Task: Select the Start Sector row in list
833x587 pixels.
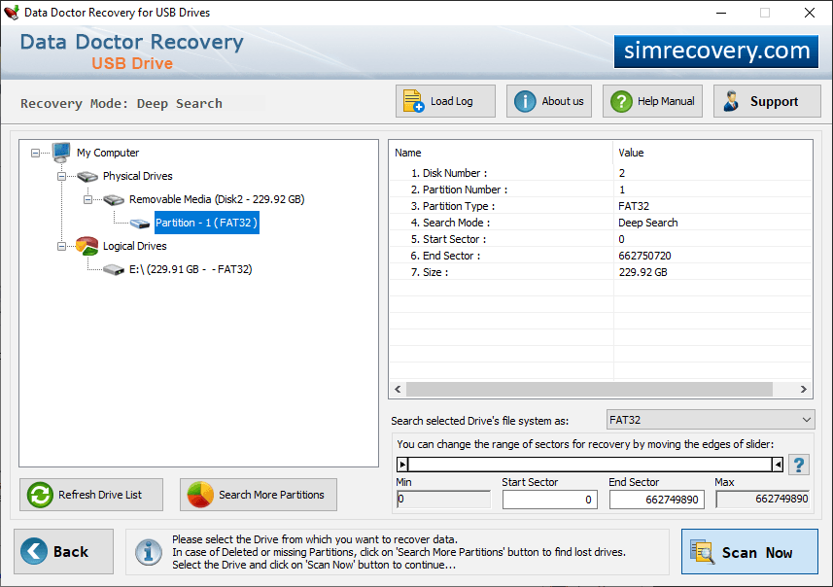Action: pyautogui.click(x=601, y=239)
